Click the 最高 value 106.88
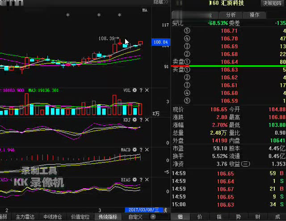This screenshot has height=221, width=286. [x=277, y=117]
